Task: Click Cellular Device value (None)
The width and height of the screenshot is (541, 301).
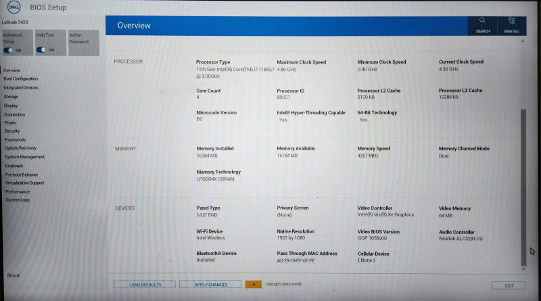Action: coord(366,260)
